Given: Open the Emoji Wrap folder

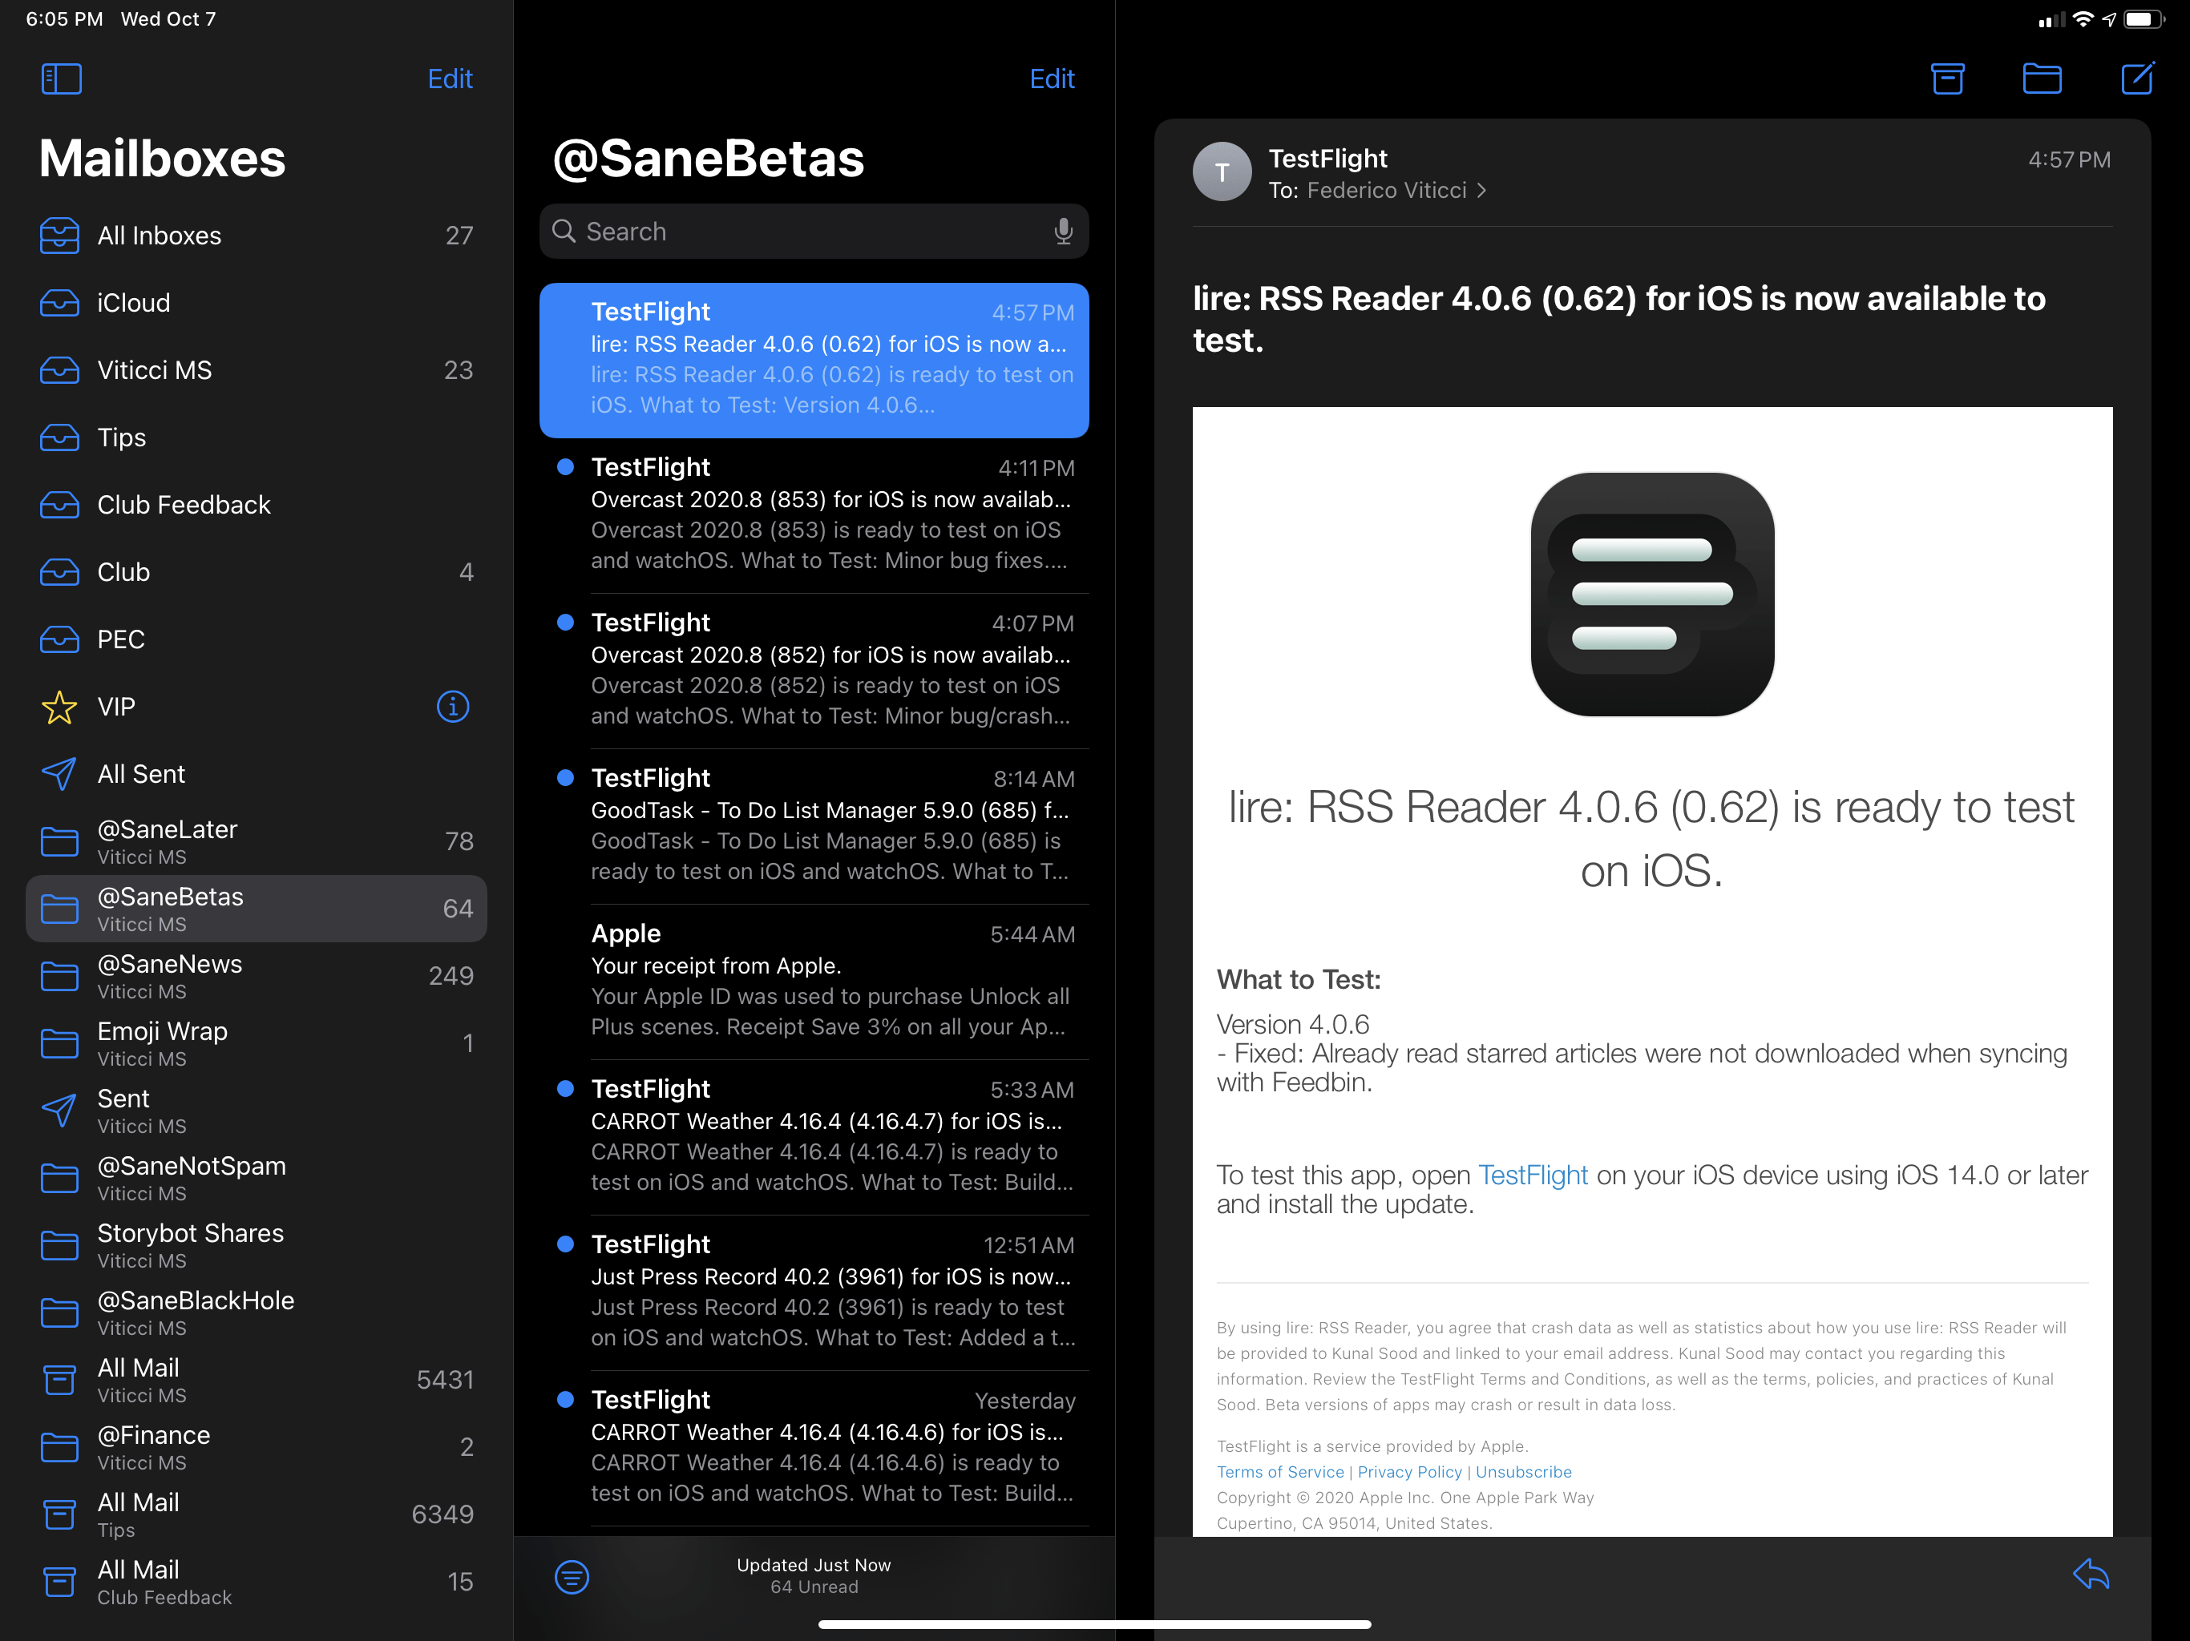Looking at the screenshot, I should (x=257, y=1043).
